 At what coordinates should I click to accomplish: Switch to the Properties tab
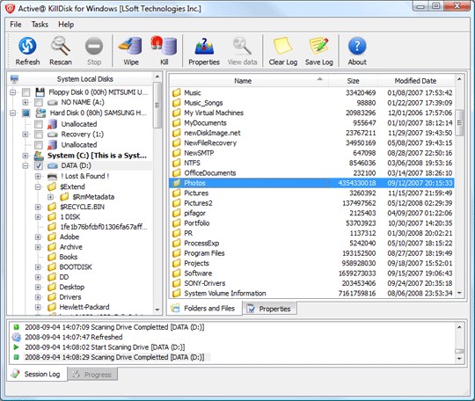269,309
